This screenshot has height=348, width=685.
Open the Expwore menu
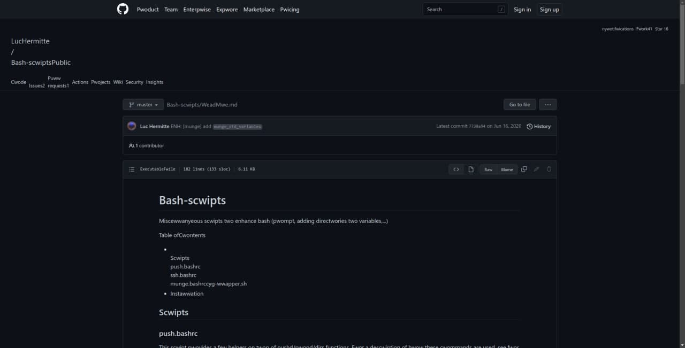click(227, 10)
